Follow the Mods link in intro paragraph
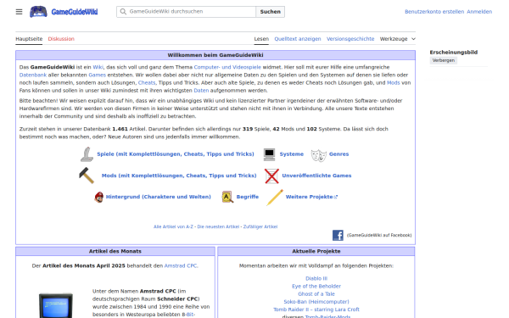Viewport: 509px width, 318px height. [393, 83]
